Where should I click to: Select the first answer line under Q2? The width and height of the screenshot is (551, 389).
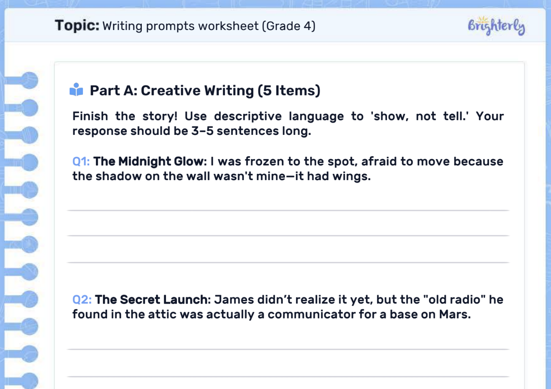pyautogui.click(x=288, y=348)
